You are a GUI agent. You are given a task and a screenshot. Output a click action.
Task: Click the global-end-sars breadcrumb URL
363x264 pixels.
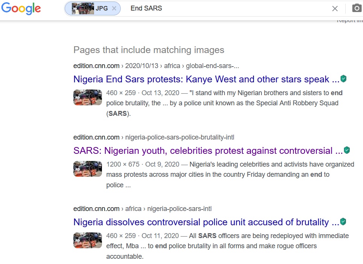coord(156,66)
